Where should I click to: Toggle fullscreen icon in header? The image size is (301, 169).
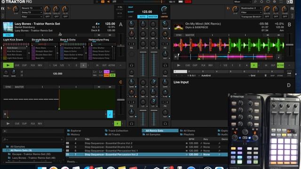[x=281, y=2]
